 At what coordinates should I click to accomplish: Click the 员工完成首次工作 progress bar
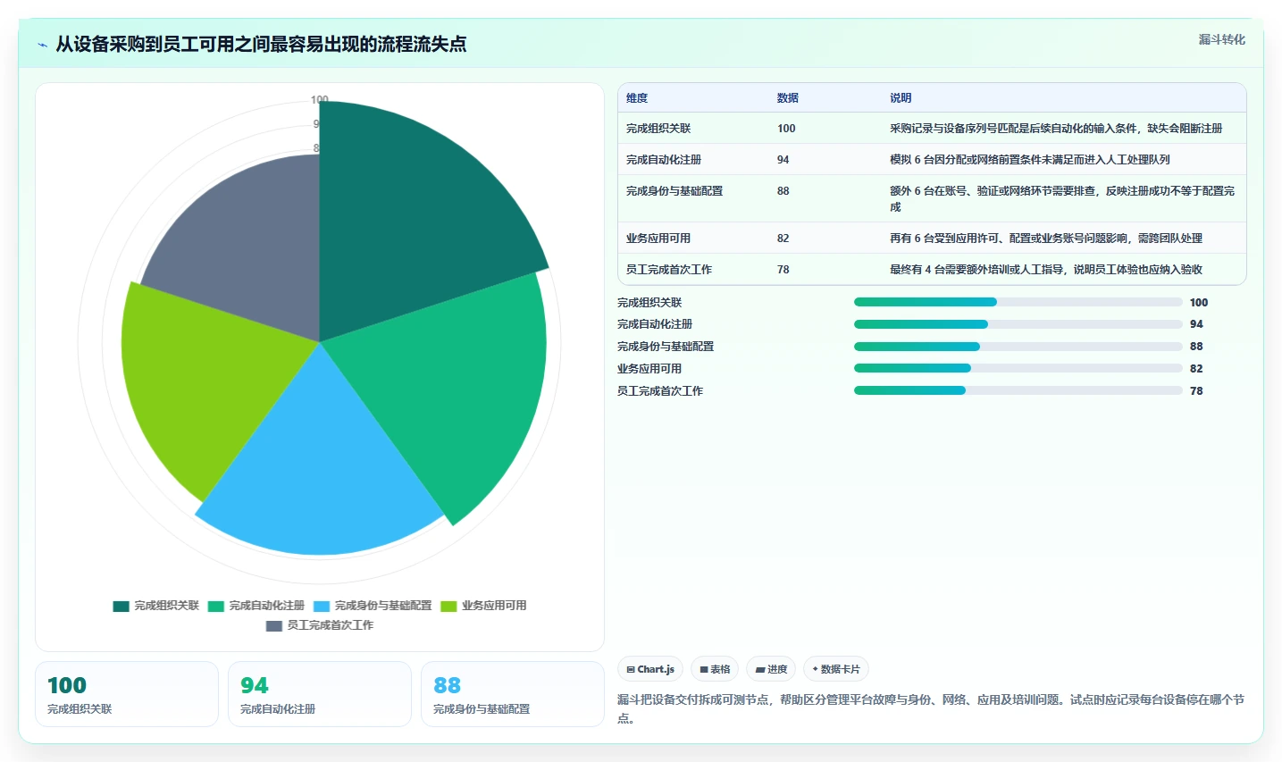pyautogui.click(x=1018, y=390)
